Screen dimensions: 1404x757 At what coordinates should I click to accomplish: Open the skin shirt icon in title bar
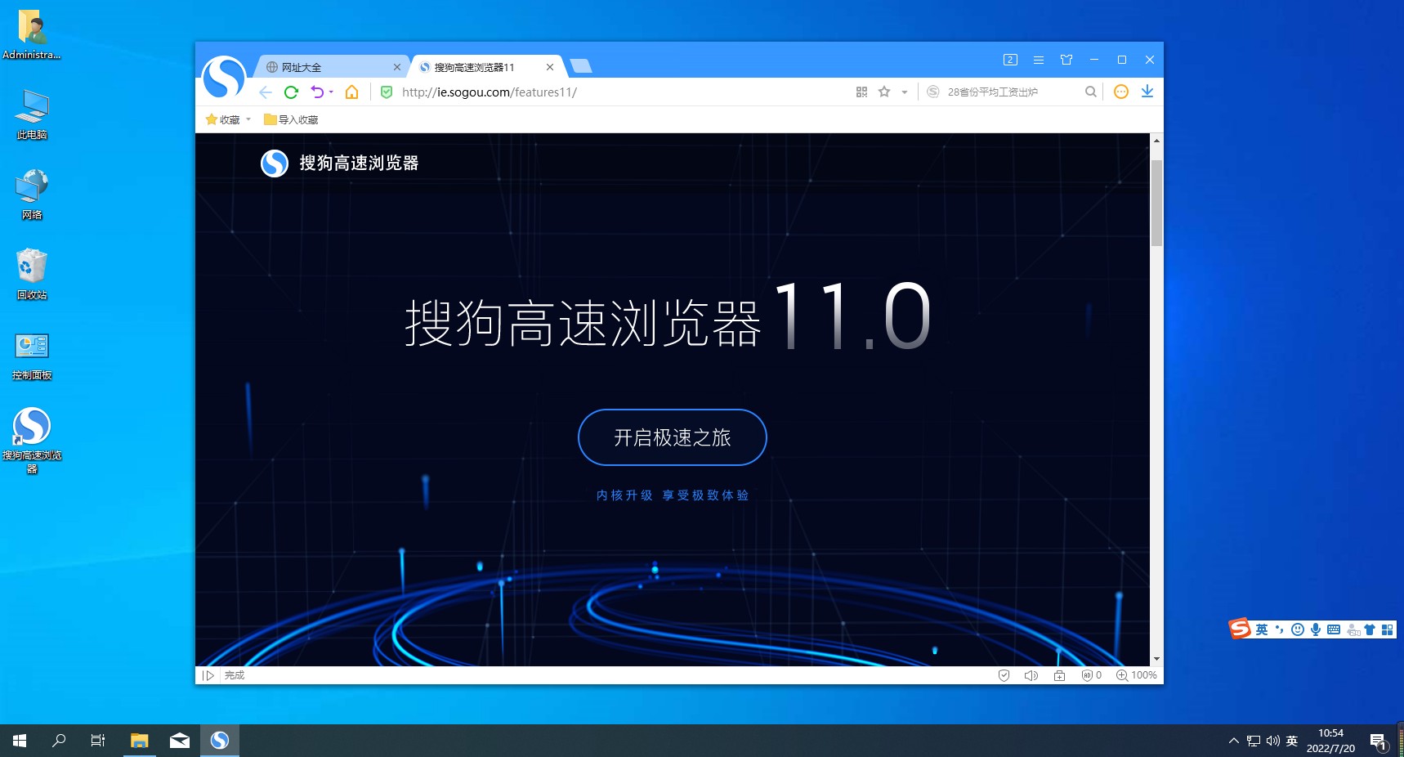(1066, 60)
